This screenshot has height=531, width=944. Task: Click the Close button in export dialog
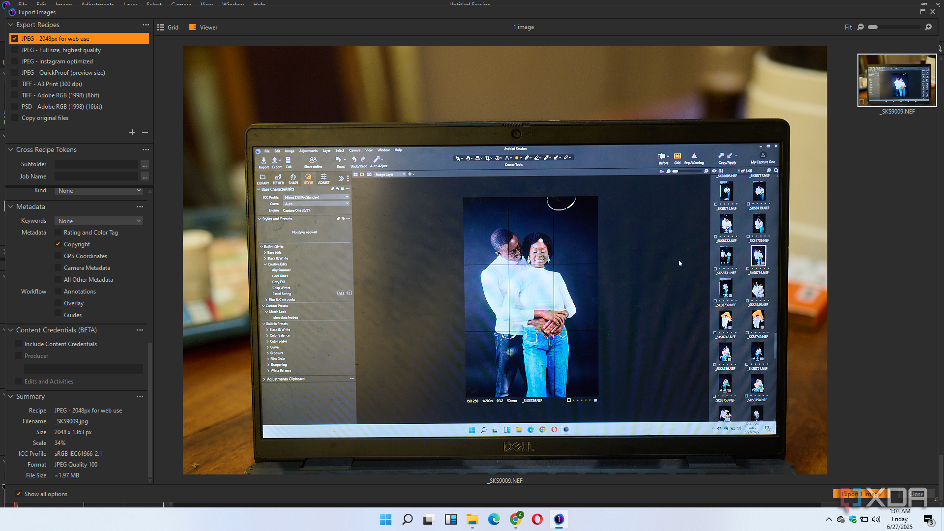[x=916, y=494]
